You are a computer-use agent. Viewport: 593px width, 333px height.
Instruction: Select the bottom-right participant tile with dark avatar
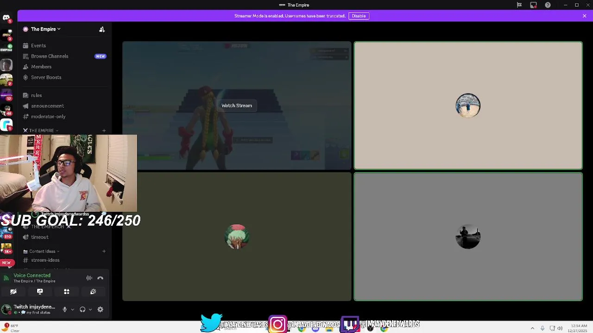click(468, 237)
